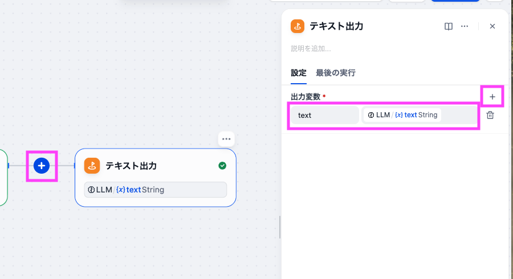Viewport: 513px width, 279px height.
Task: Delete the text output variable with trash icon
Action: pos(490,115)
